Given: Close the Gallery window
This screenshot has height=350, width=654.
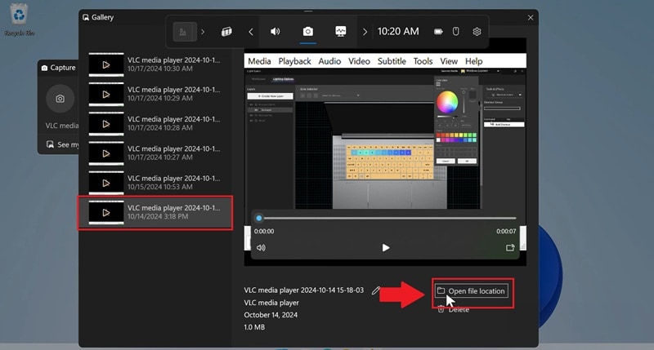Looking at the screenshot, I should click(531, 17).
